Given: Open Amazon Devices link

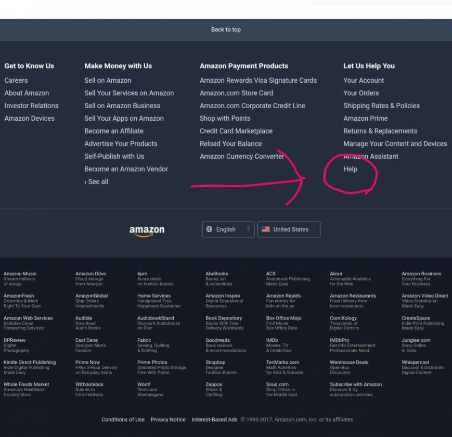Looking at the screenshot, I should [30, 119].
